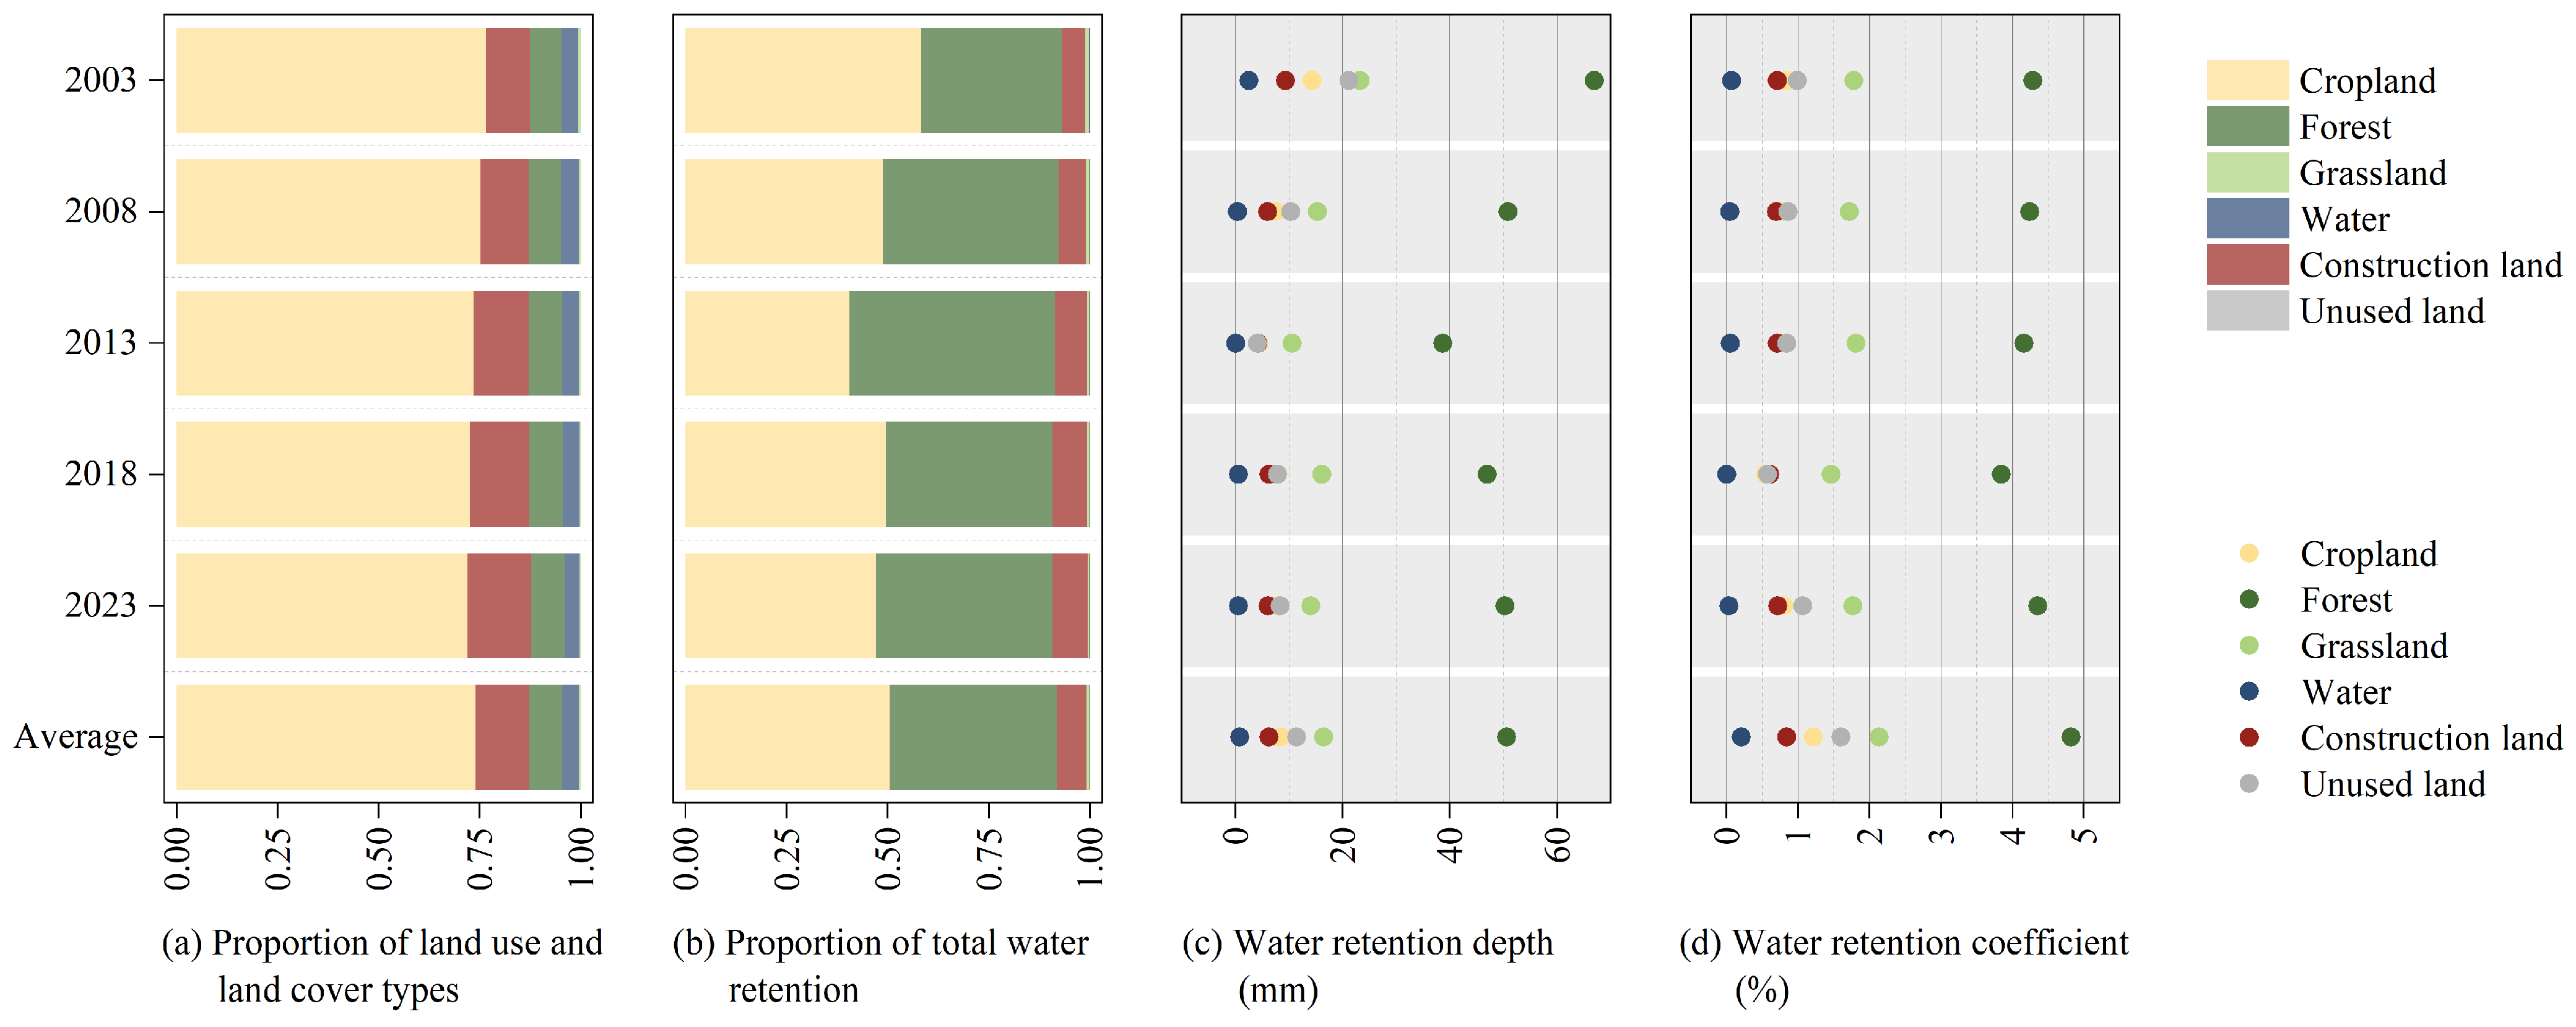Click the Cropland color swatch in legend
The width and height of the screenshot is (2576, 1027).
2247,80
